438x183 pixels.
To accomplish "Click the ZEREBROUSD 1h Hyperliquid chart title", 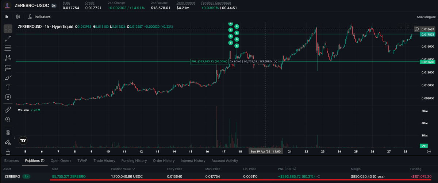I will coord(46,27).
